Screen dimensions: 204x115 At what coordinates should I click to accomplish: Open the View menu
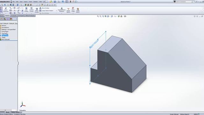coord(21,2)
